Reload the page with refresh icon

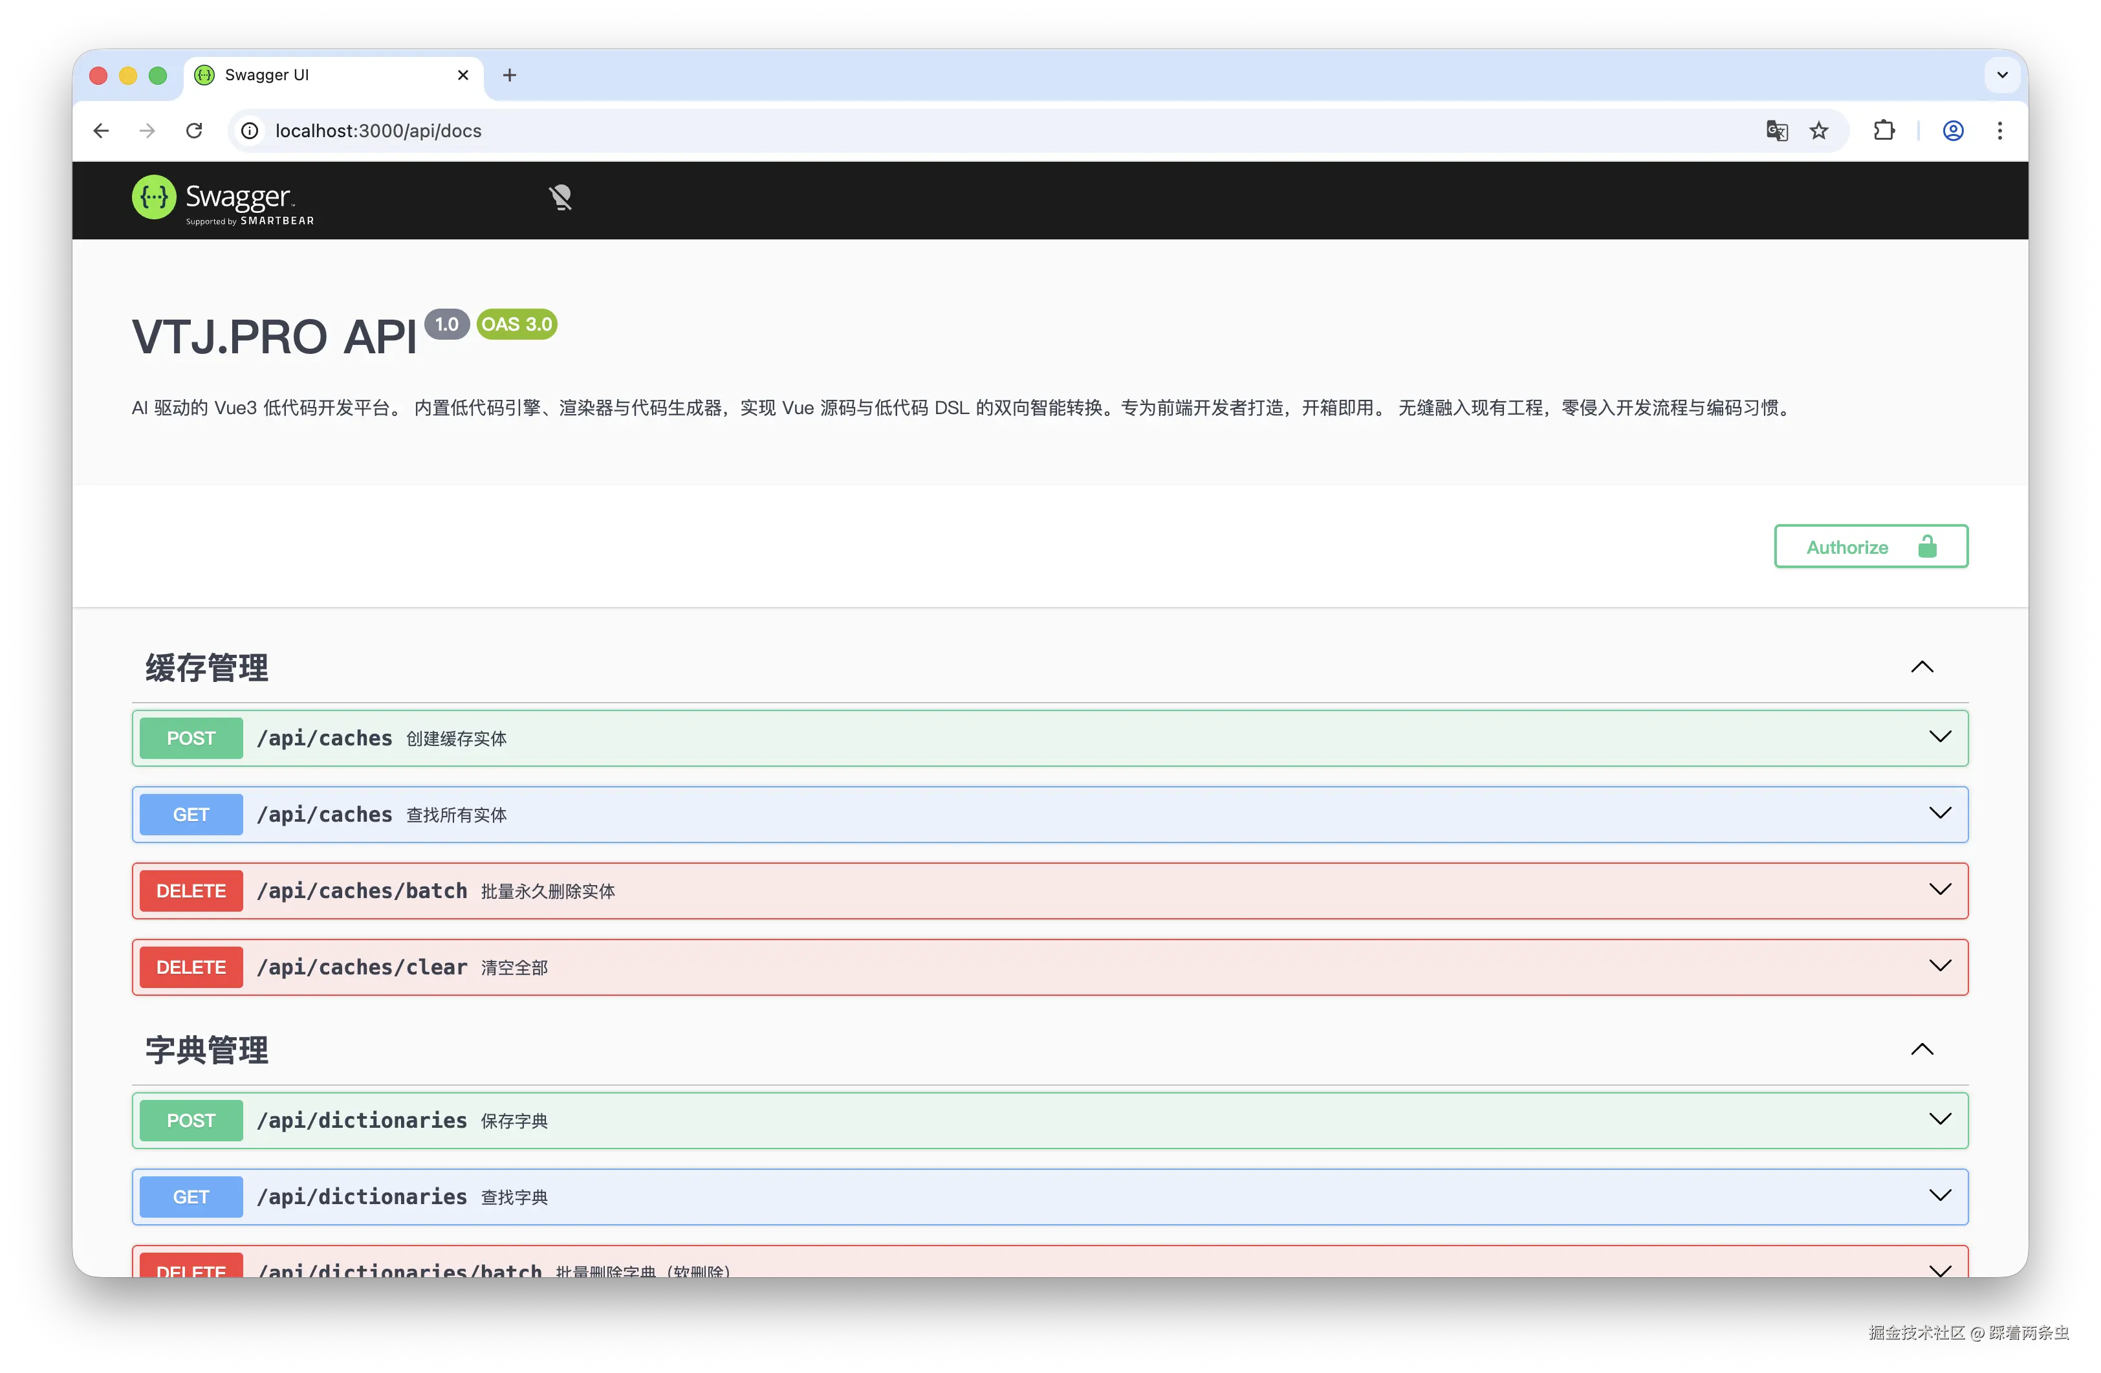pyautogui.click(x=194, y=131)
